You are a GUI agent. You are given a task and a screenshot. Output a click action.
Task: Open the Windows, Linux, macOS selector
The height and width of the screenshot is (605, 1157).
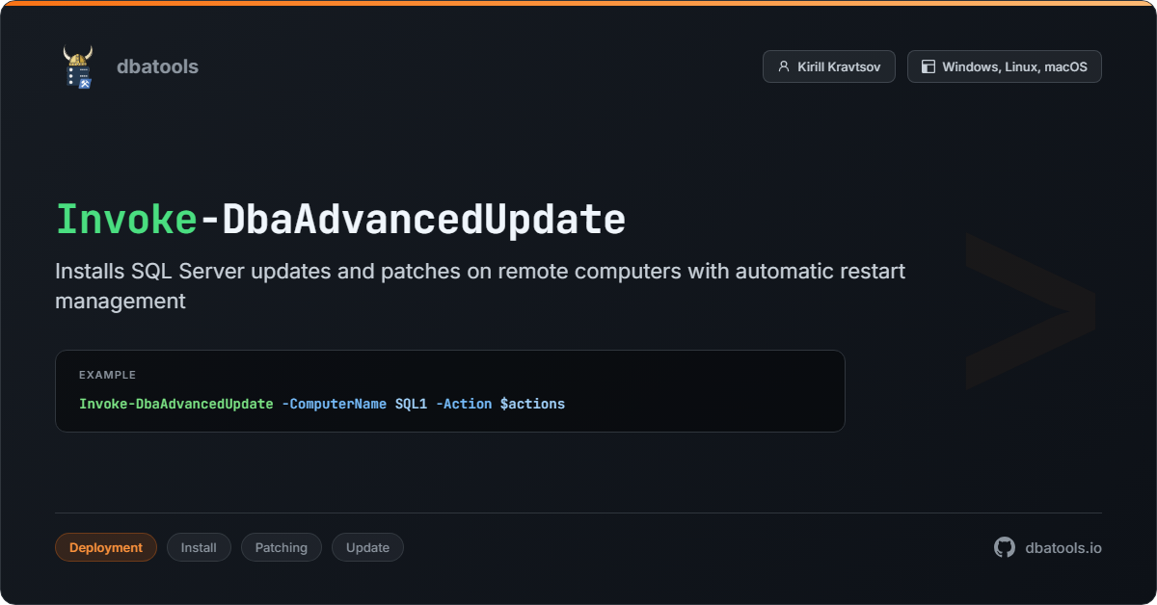click(1004, 66)
